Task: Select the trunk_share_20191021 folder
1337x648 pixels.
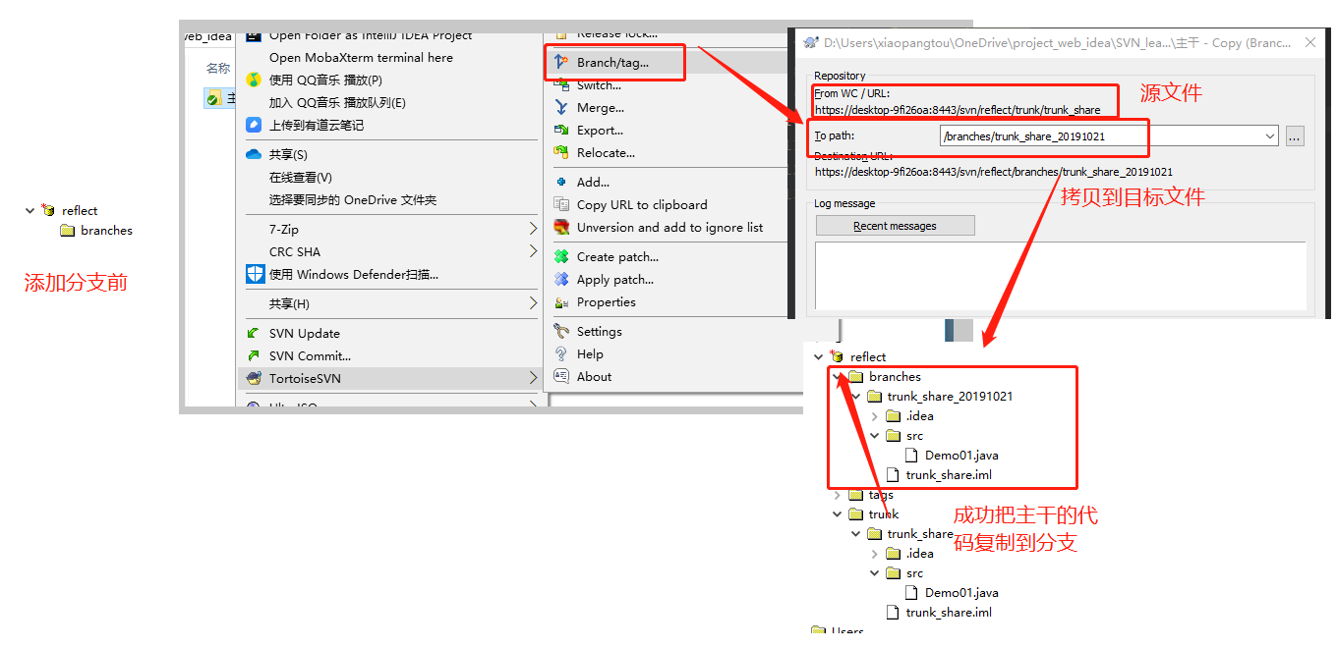Action: click(x=950, y=397)
